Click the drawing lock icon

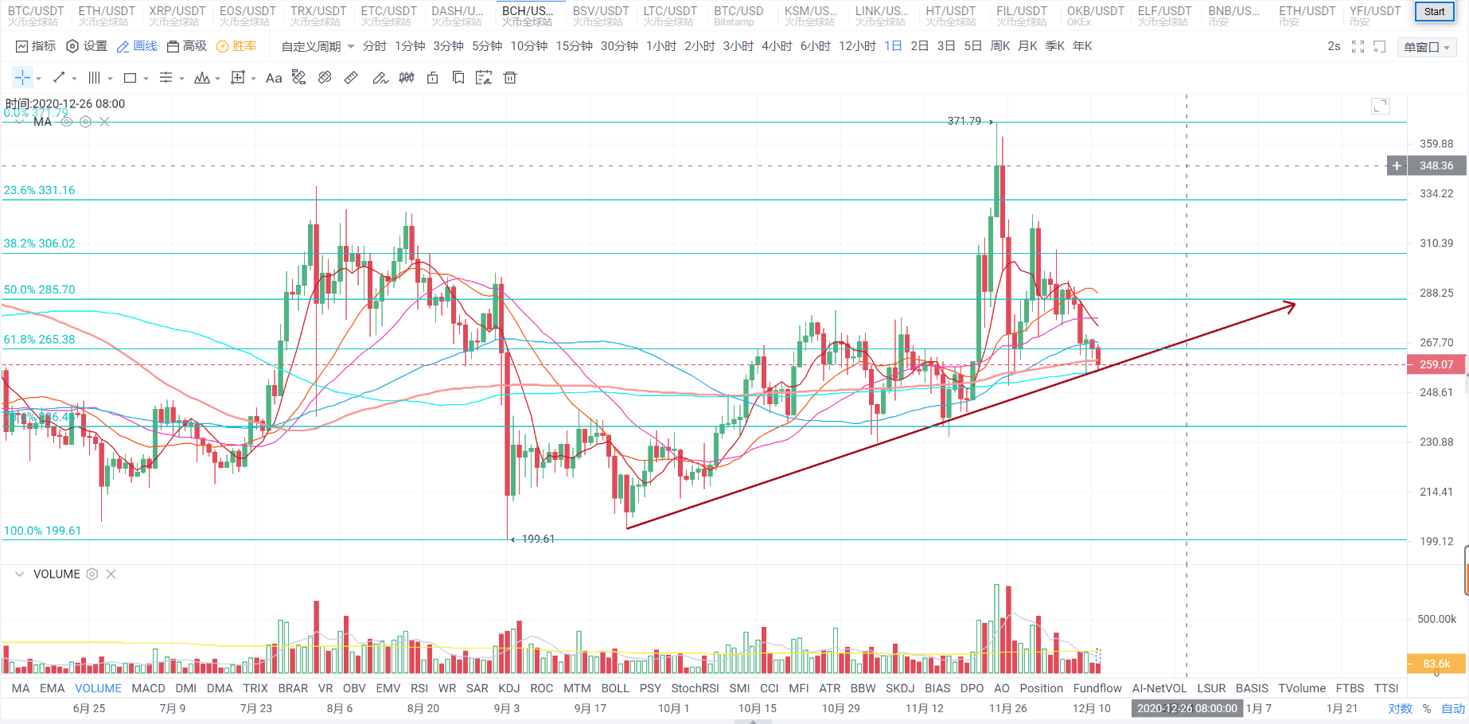[x=433, y=77]
